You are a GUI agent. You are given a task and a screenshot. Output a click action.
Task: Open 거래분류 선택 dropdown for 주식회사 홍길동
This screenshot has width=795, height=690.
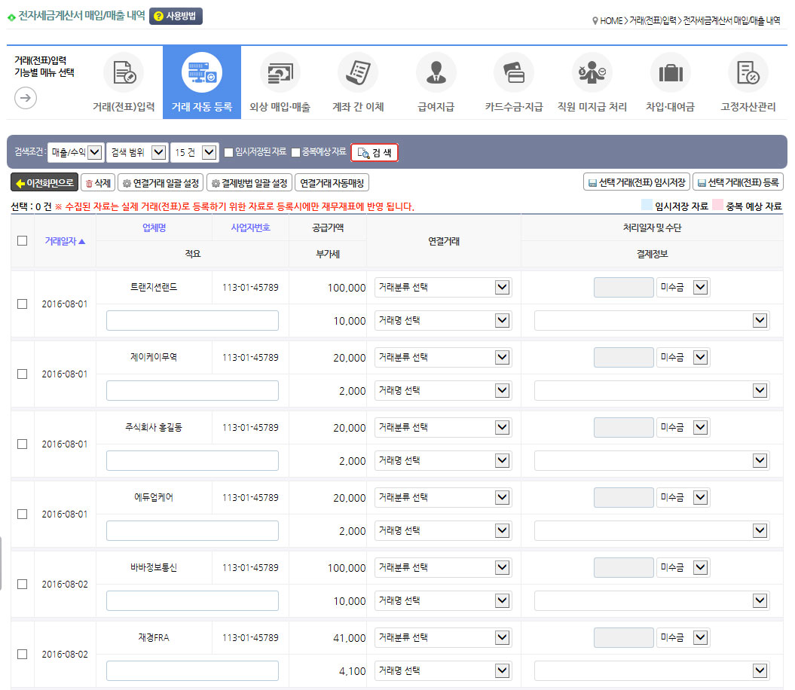pos(443,427)
